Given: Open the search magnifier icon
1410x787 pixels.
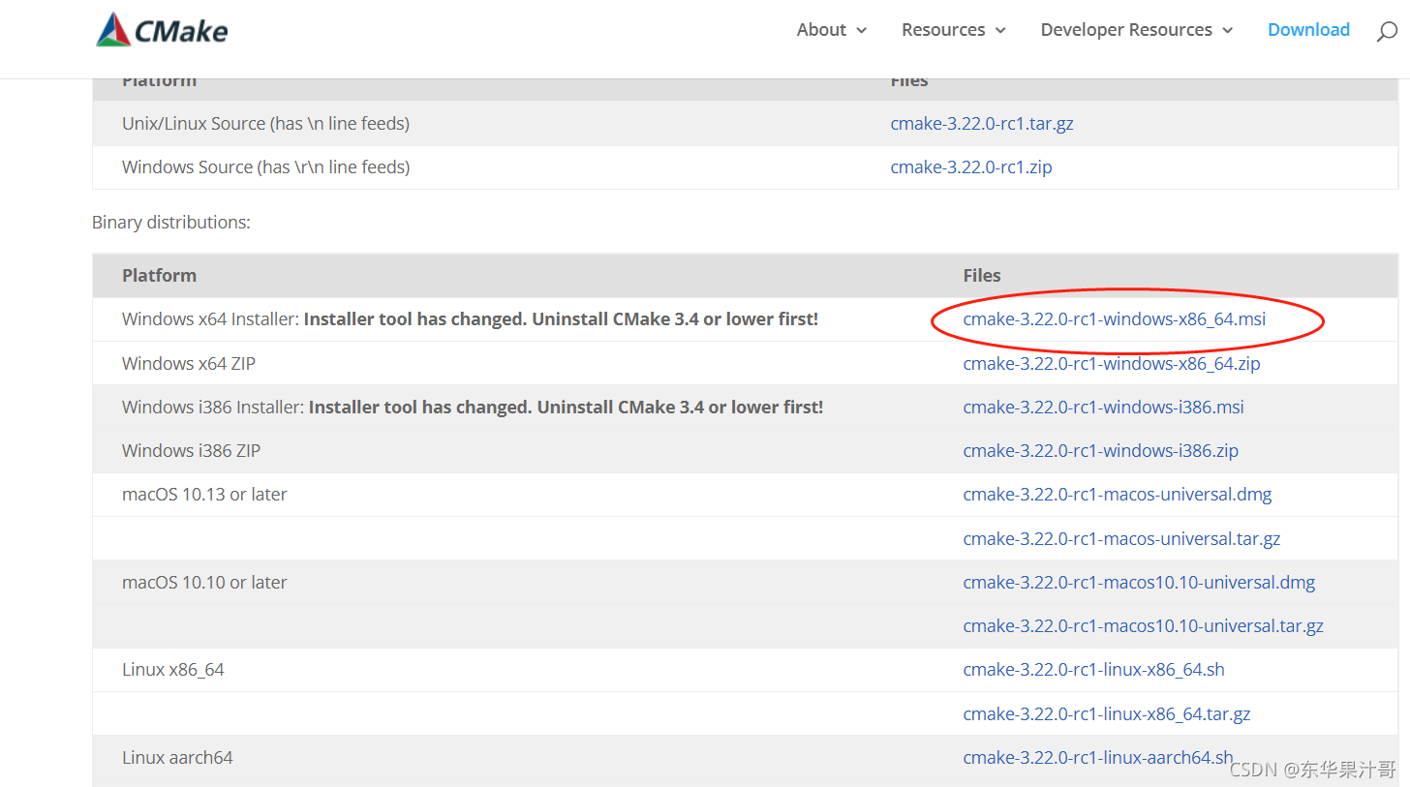Looking at the screenshot, I should coord(1387,31).
